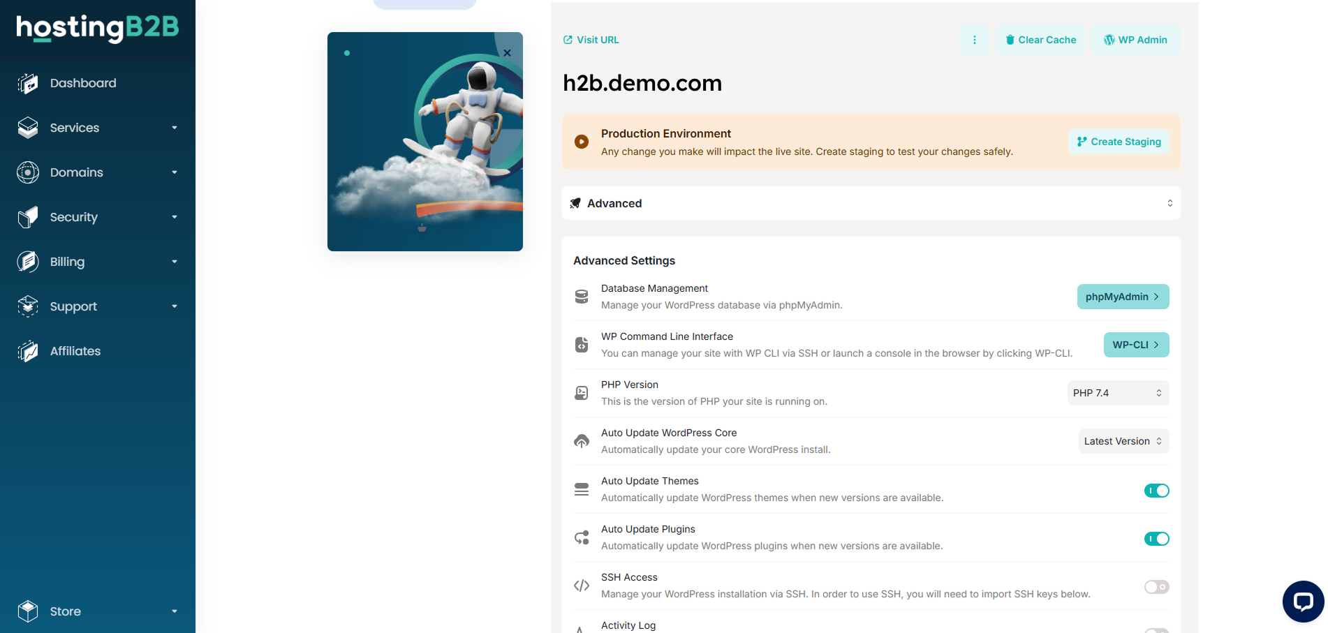Enable the SSH Access toggle
This screenshot has width=1328, height=633.
click(1156, 587)
